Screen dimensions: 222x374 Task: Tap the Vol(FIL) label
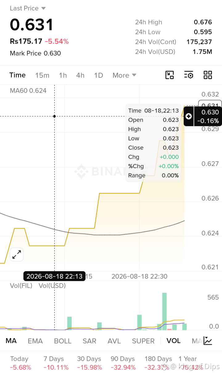21,286
